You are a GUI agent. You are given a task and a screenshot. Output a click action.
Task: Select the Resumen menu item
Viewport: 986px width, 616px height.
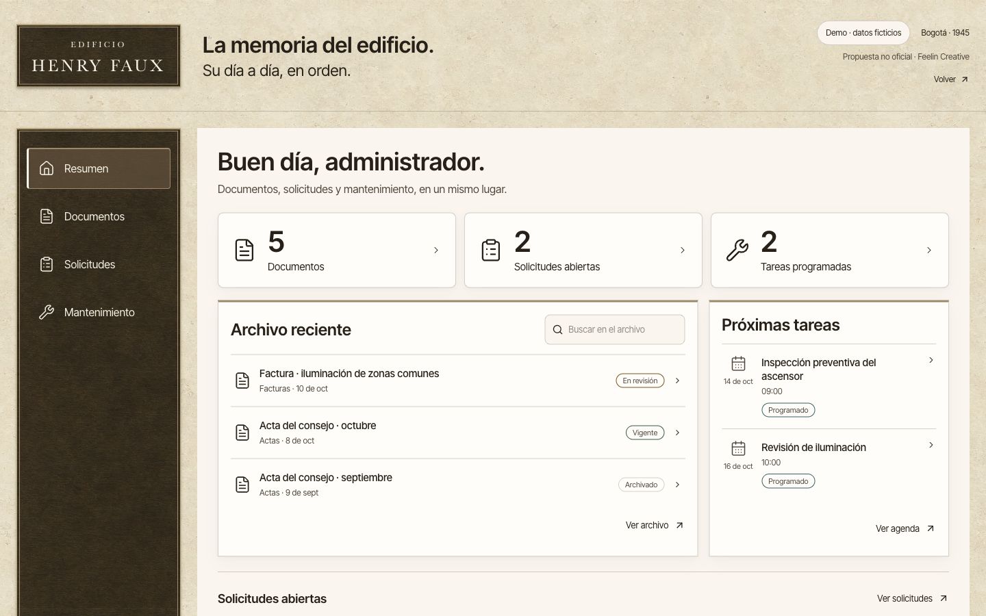[99, 168]
